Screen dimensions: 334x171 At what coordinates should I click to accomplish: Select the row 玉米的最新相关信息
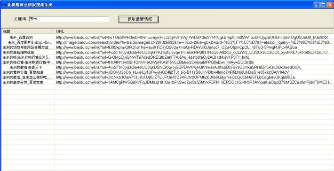pyautogui.click(x=167, y=52)
